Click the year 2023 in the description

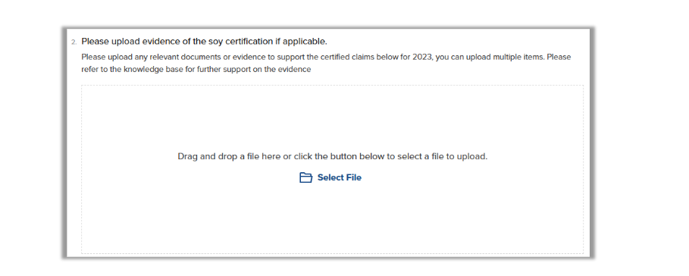(x=422, y=57)
